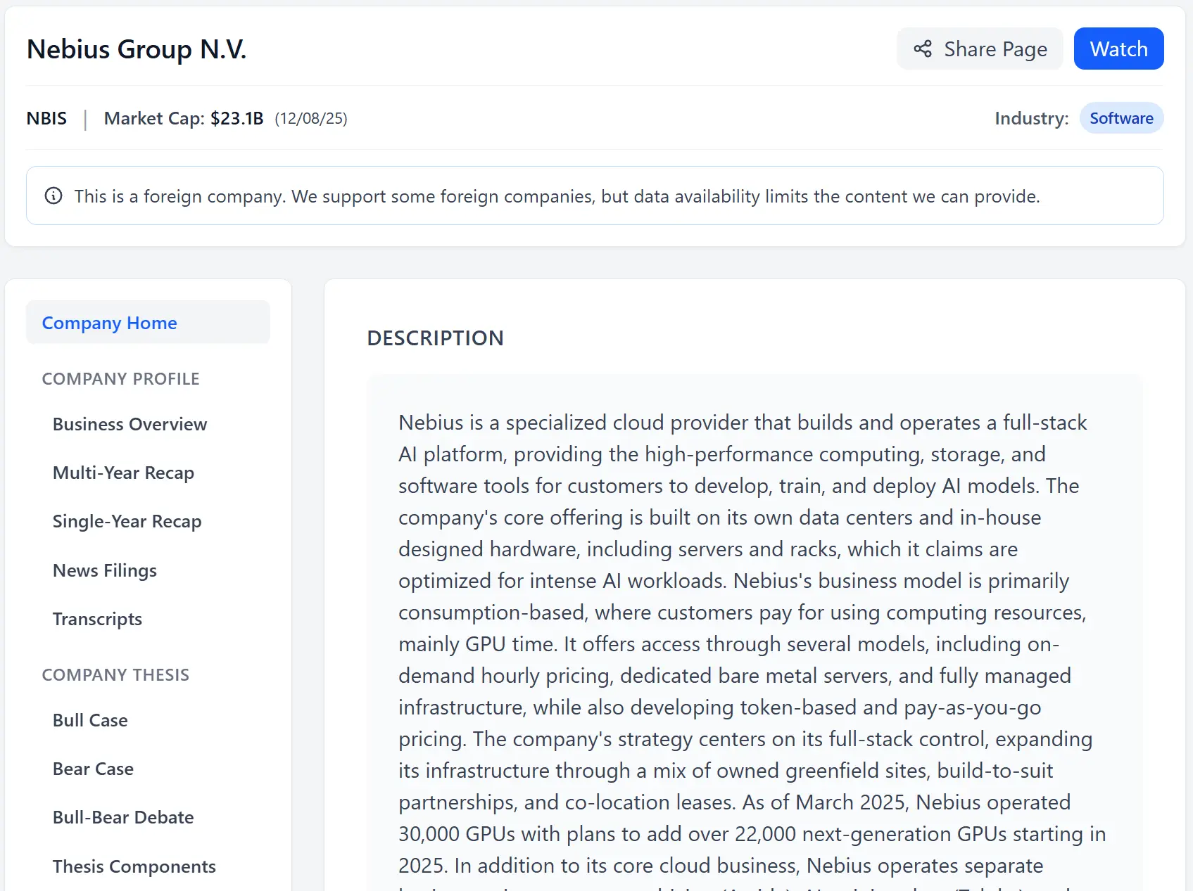The height and width of the screenshot is (891, 1193).
Task: Go to Company Home in sidebar
Action: [110, 323]
